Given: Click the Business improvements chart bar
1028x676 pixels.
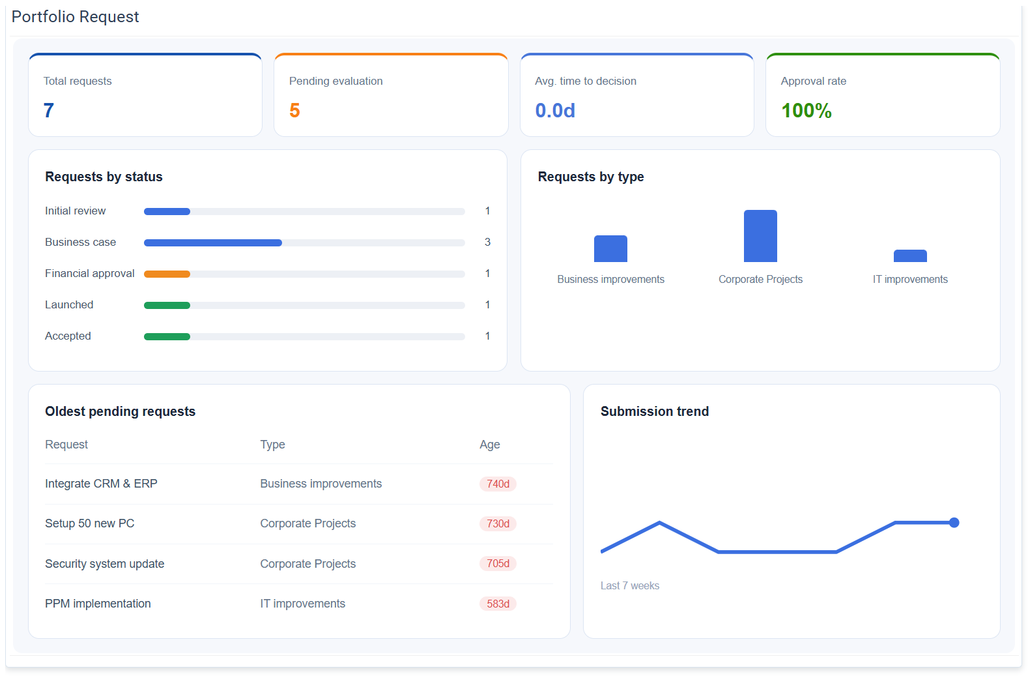Looking at the screenshot, I should pos(610,248).
